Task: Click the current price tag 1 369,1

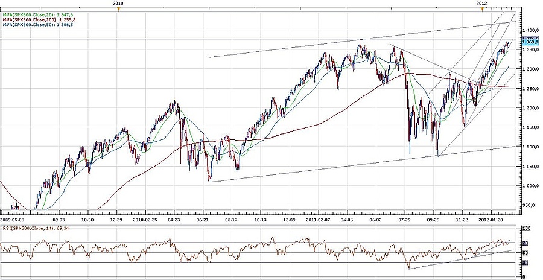Action: pos(529,42)
